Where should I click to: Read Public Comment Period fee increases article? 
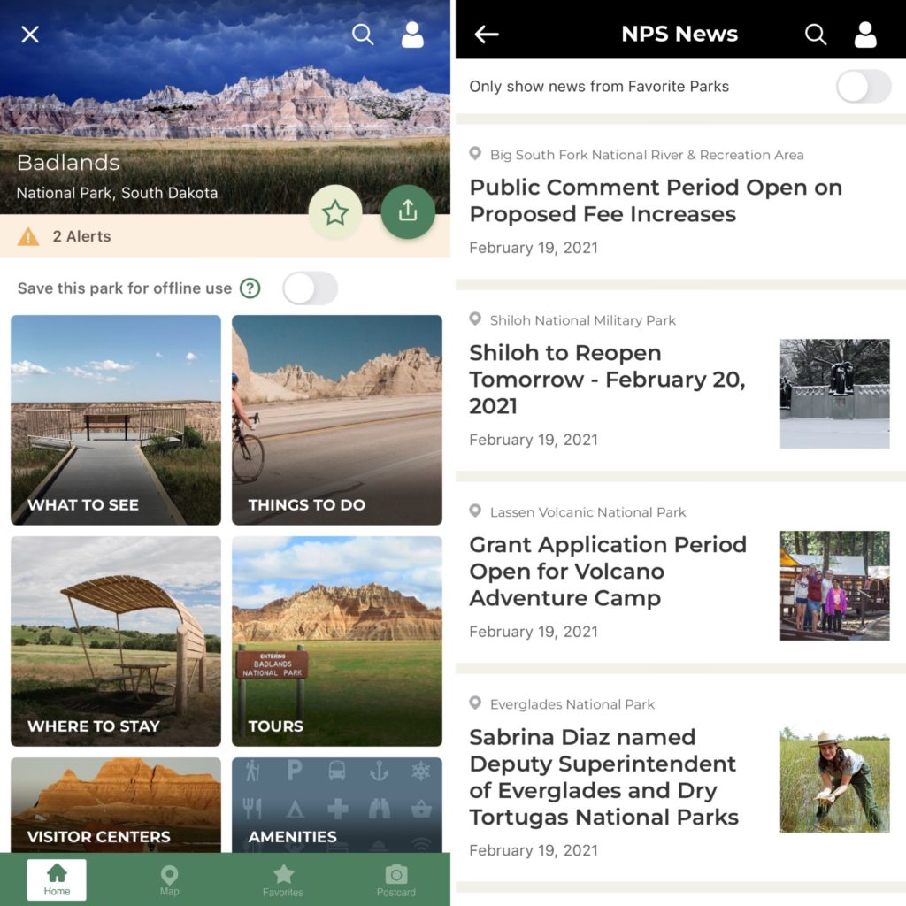[x=655, y=201]
